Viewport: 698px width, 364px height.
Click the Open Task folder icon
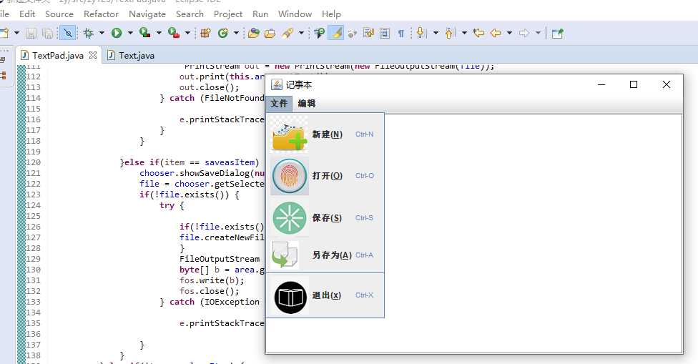point(270,33)
